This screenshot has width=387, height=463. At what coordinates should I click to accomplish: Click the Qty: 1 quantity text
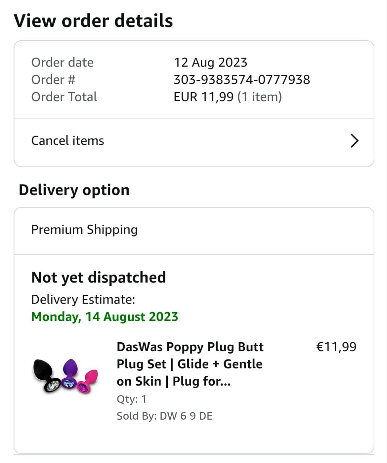point(132,399)
